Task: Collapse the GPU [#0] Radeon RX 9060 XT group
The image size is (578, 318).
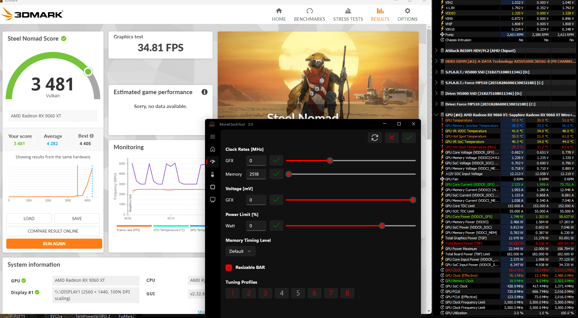Action: [x=436, y=115]
